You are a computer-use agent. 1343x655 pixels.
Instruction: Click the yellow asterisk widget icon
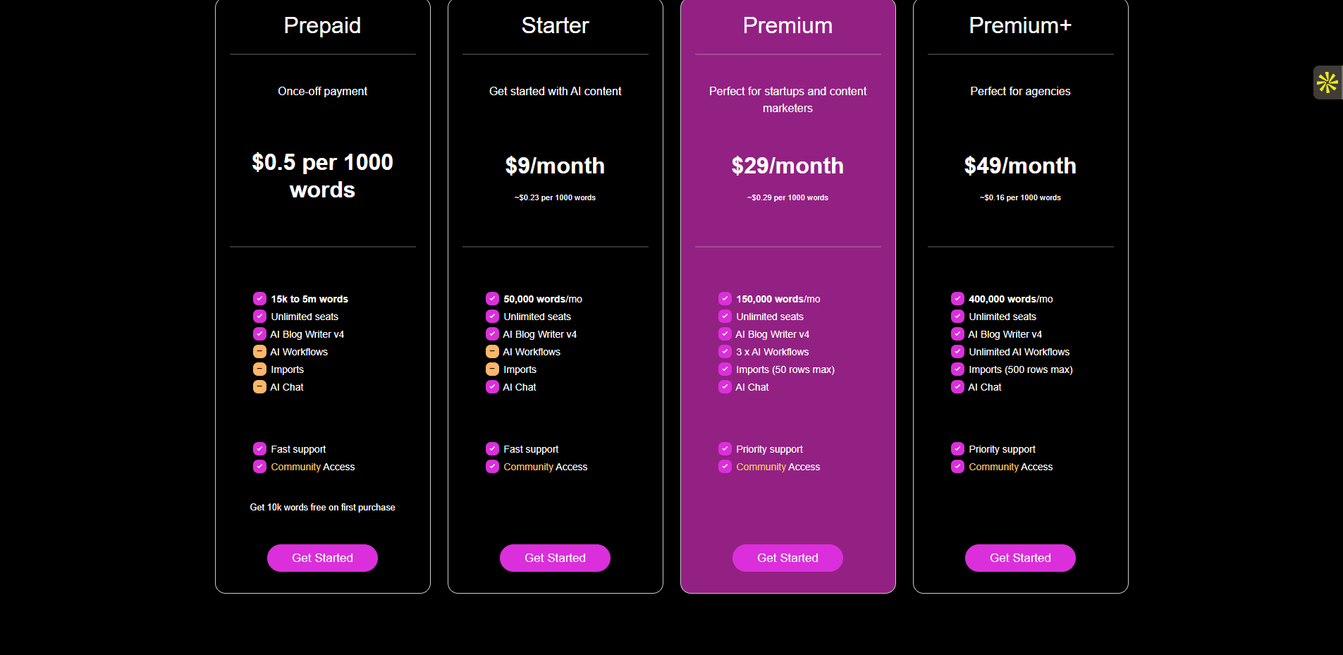tap(1327, 82)
